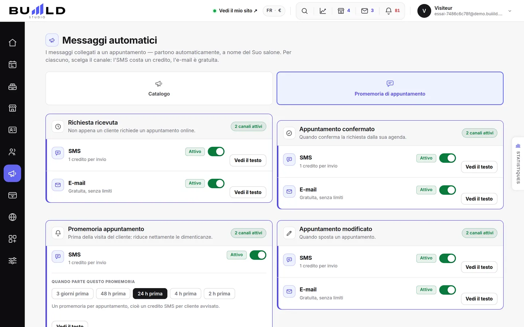The width and height of the screenshot is (524, 327).
Task: Click the Richiesta ricevuta card title
Action: pos(93,122)
